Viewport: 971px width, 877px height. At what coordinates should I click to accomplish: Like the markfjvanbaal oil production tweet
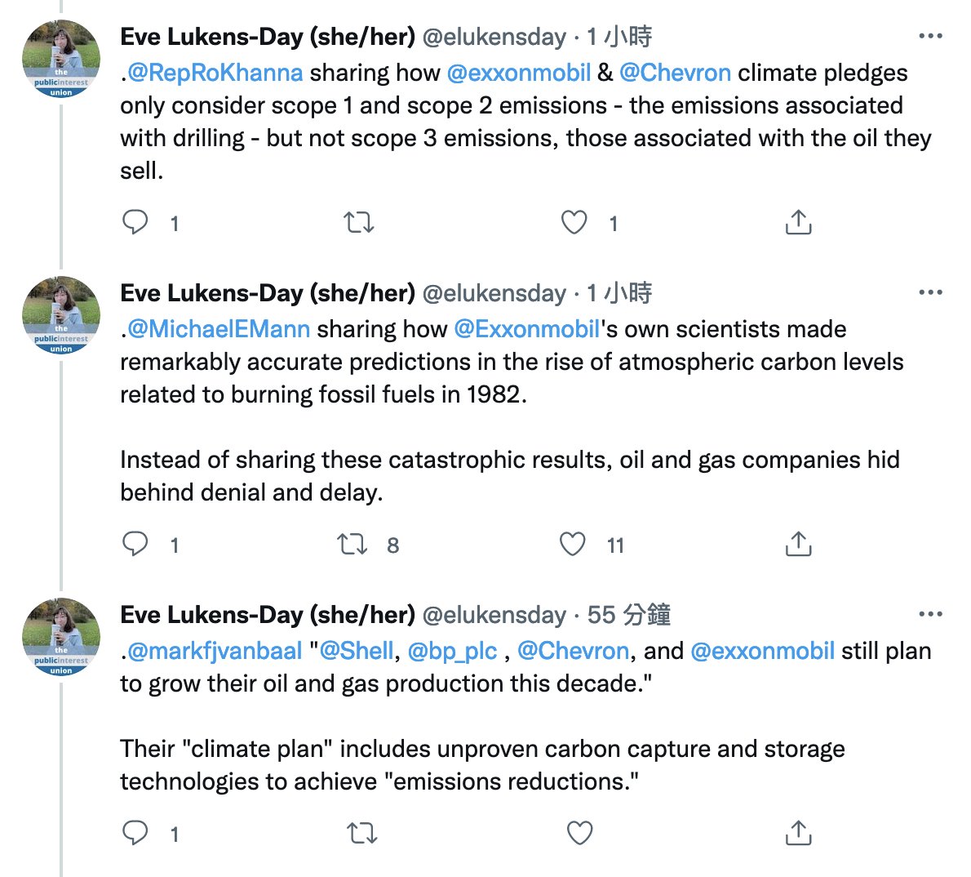pos(579,833)
